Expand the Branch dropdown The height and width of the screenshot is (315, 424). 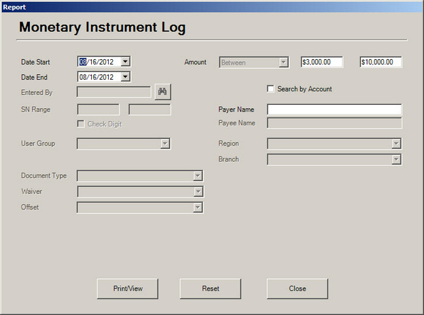(x=396, y=159)
